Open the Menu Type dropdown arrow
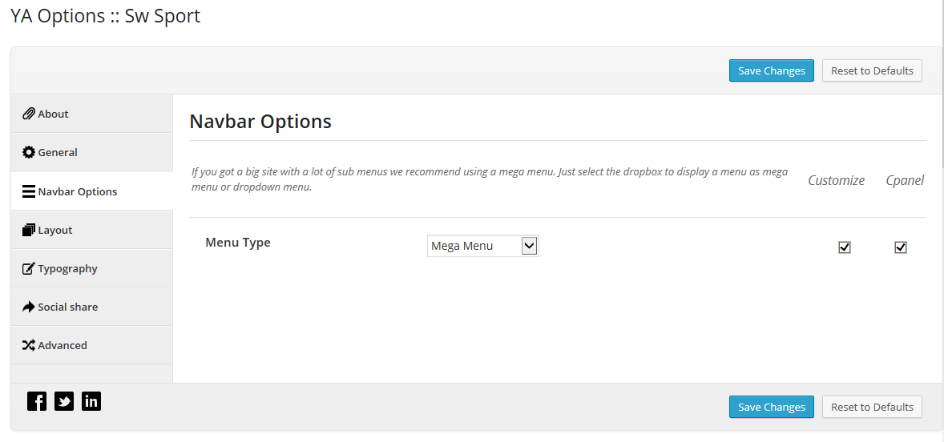Image resolution: width=944 pixels, height=442 pixels. [529, 245]
